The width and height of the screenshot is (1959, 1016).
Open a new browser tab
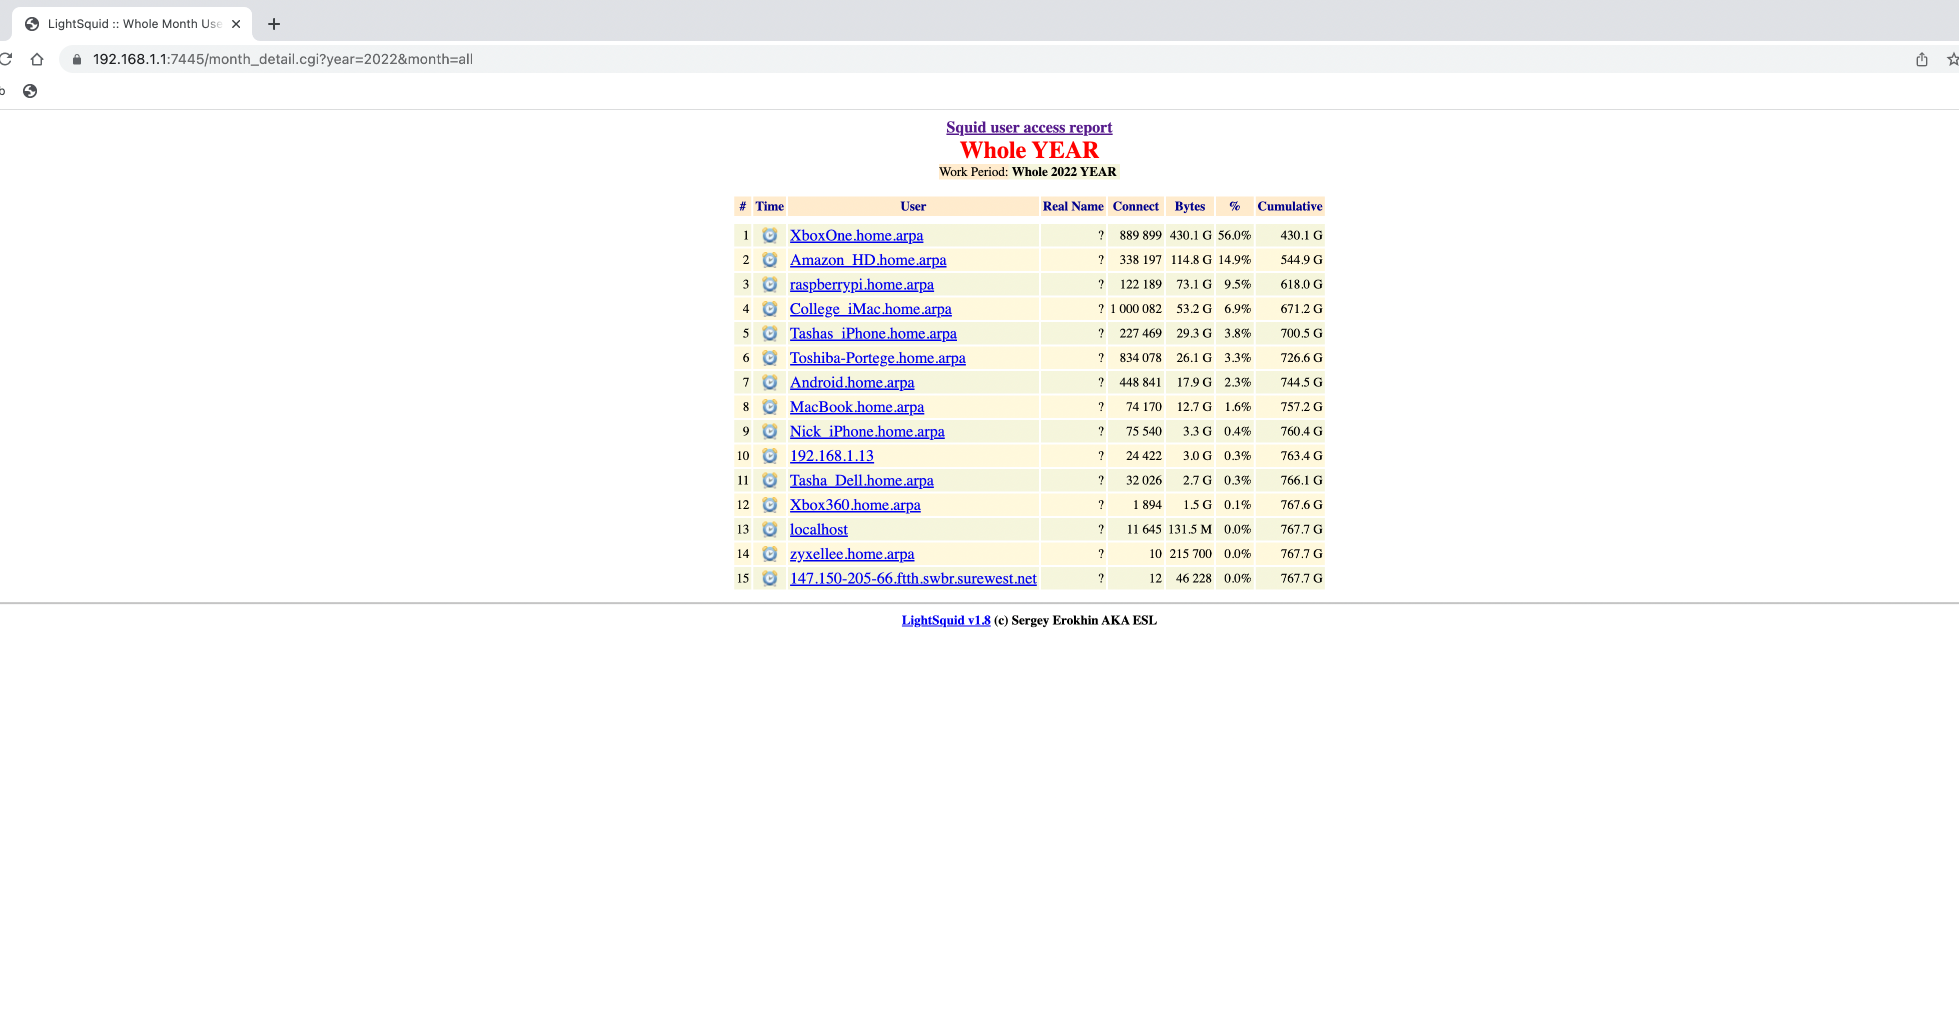pyautogui.click(x=274, y=24)
